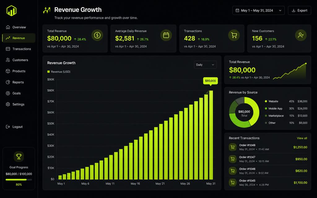Click the Overview home icon
The image size is (317, 198).
coord(8,27)
